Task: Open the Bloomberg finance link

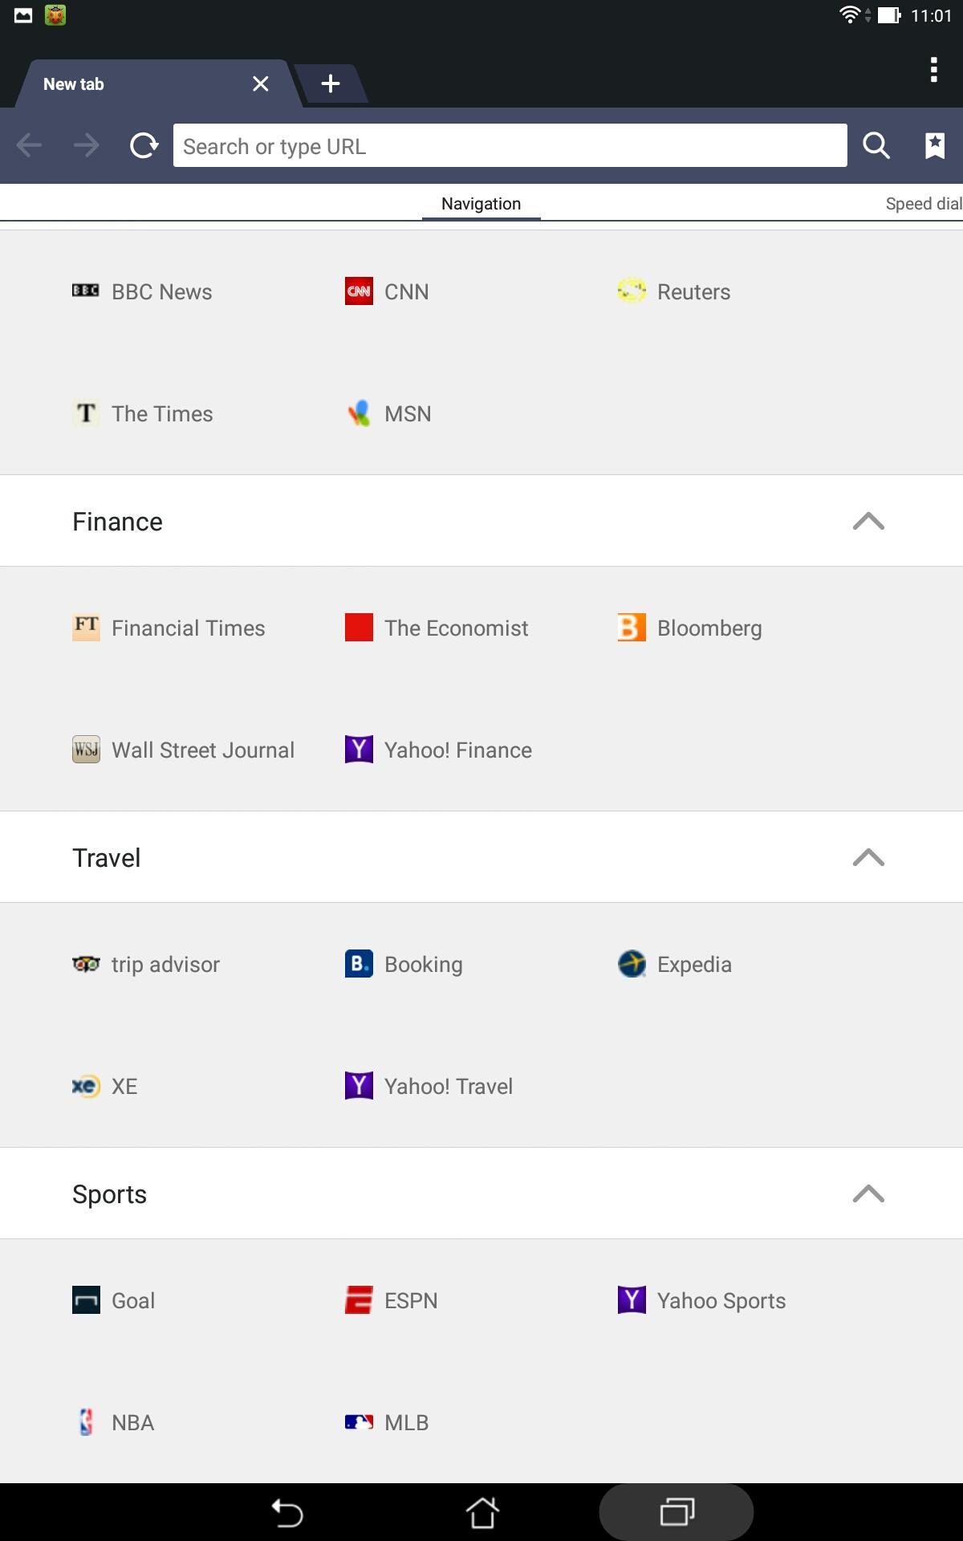Action: click(709, 628)
